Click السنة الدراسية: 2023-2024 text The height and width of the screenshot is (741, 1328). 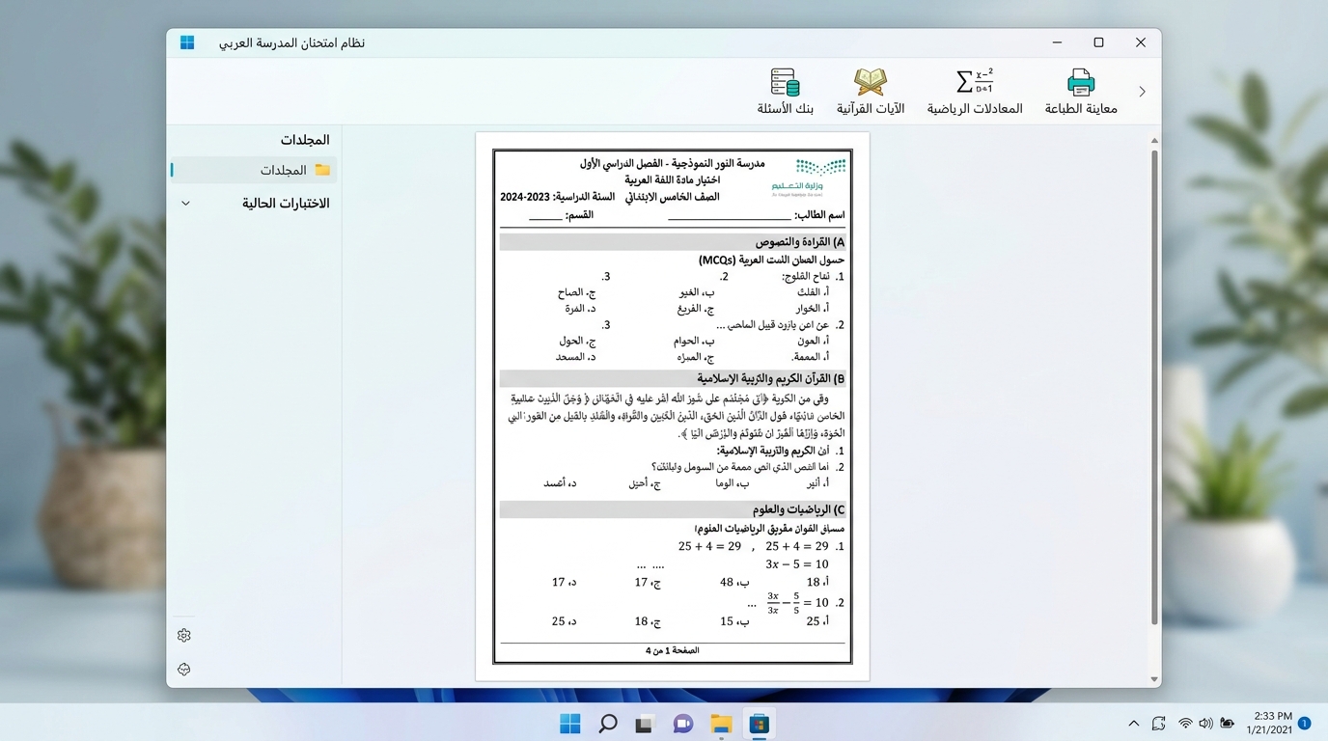[x=558, y=197]
